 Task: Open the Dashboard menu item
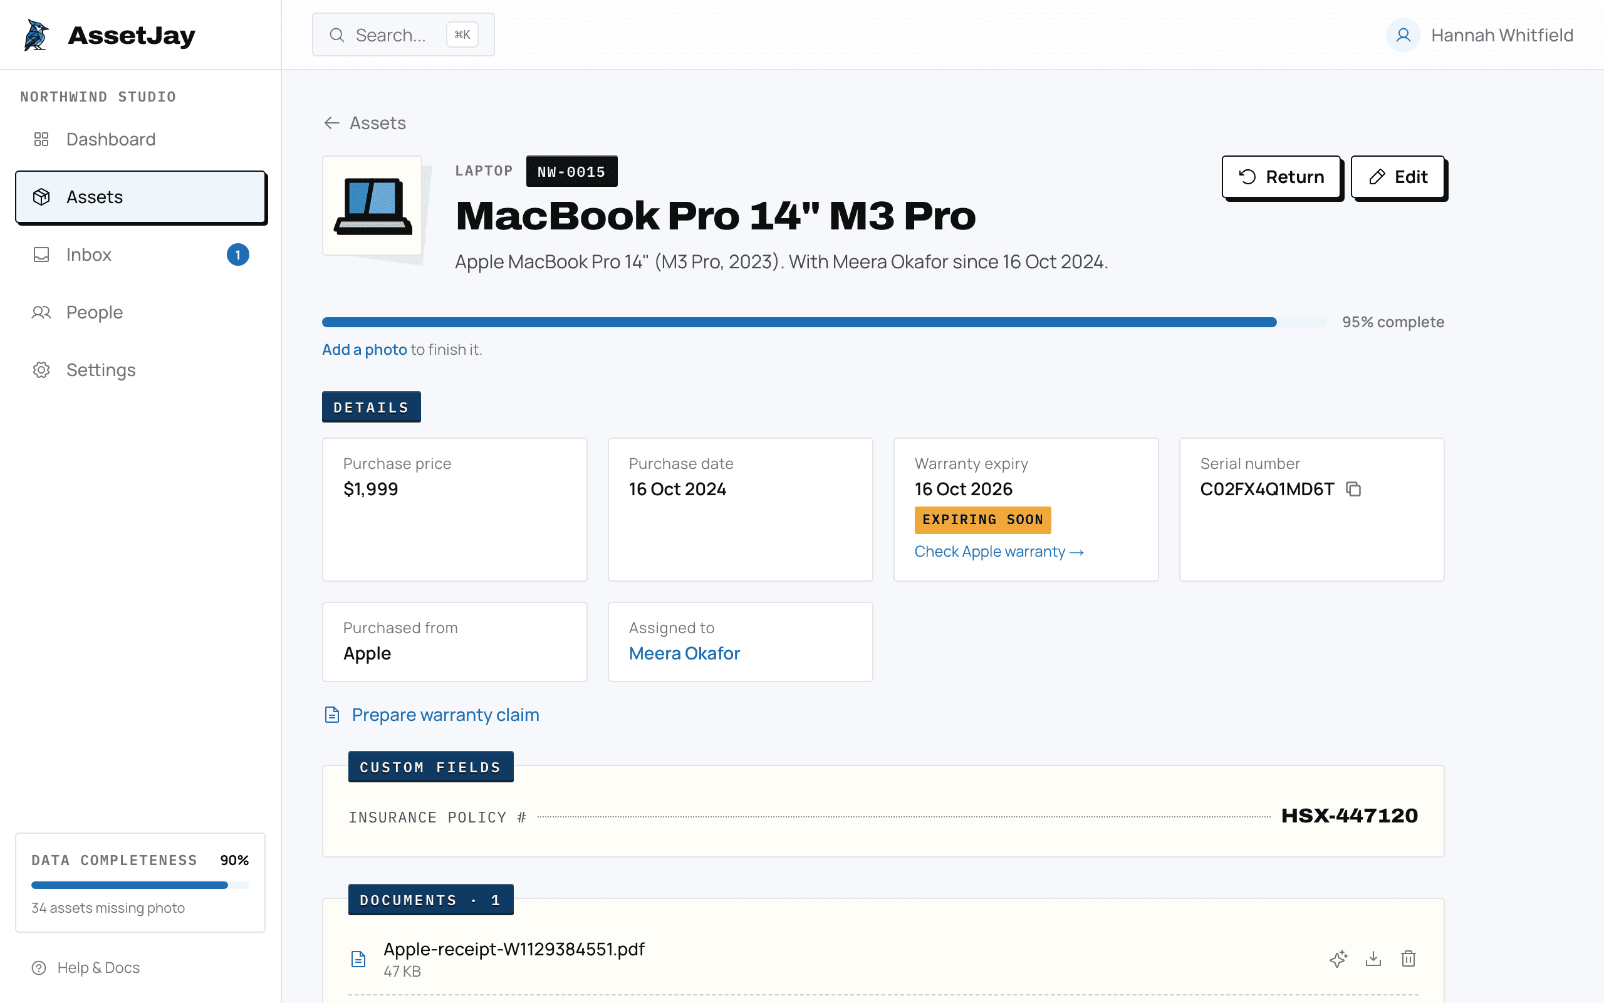point(140,139)
